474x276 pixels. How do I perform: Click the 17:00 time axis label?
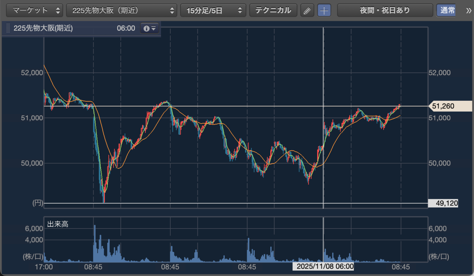44,267
